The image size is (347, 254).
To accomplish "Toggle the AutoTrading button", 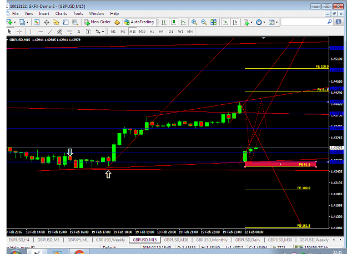I will pos(139,22).
